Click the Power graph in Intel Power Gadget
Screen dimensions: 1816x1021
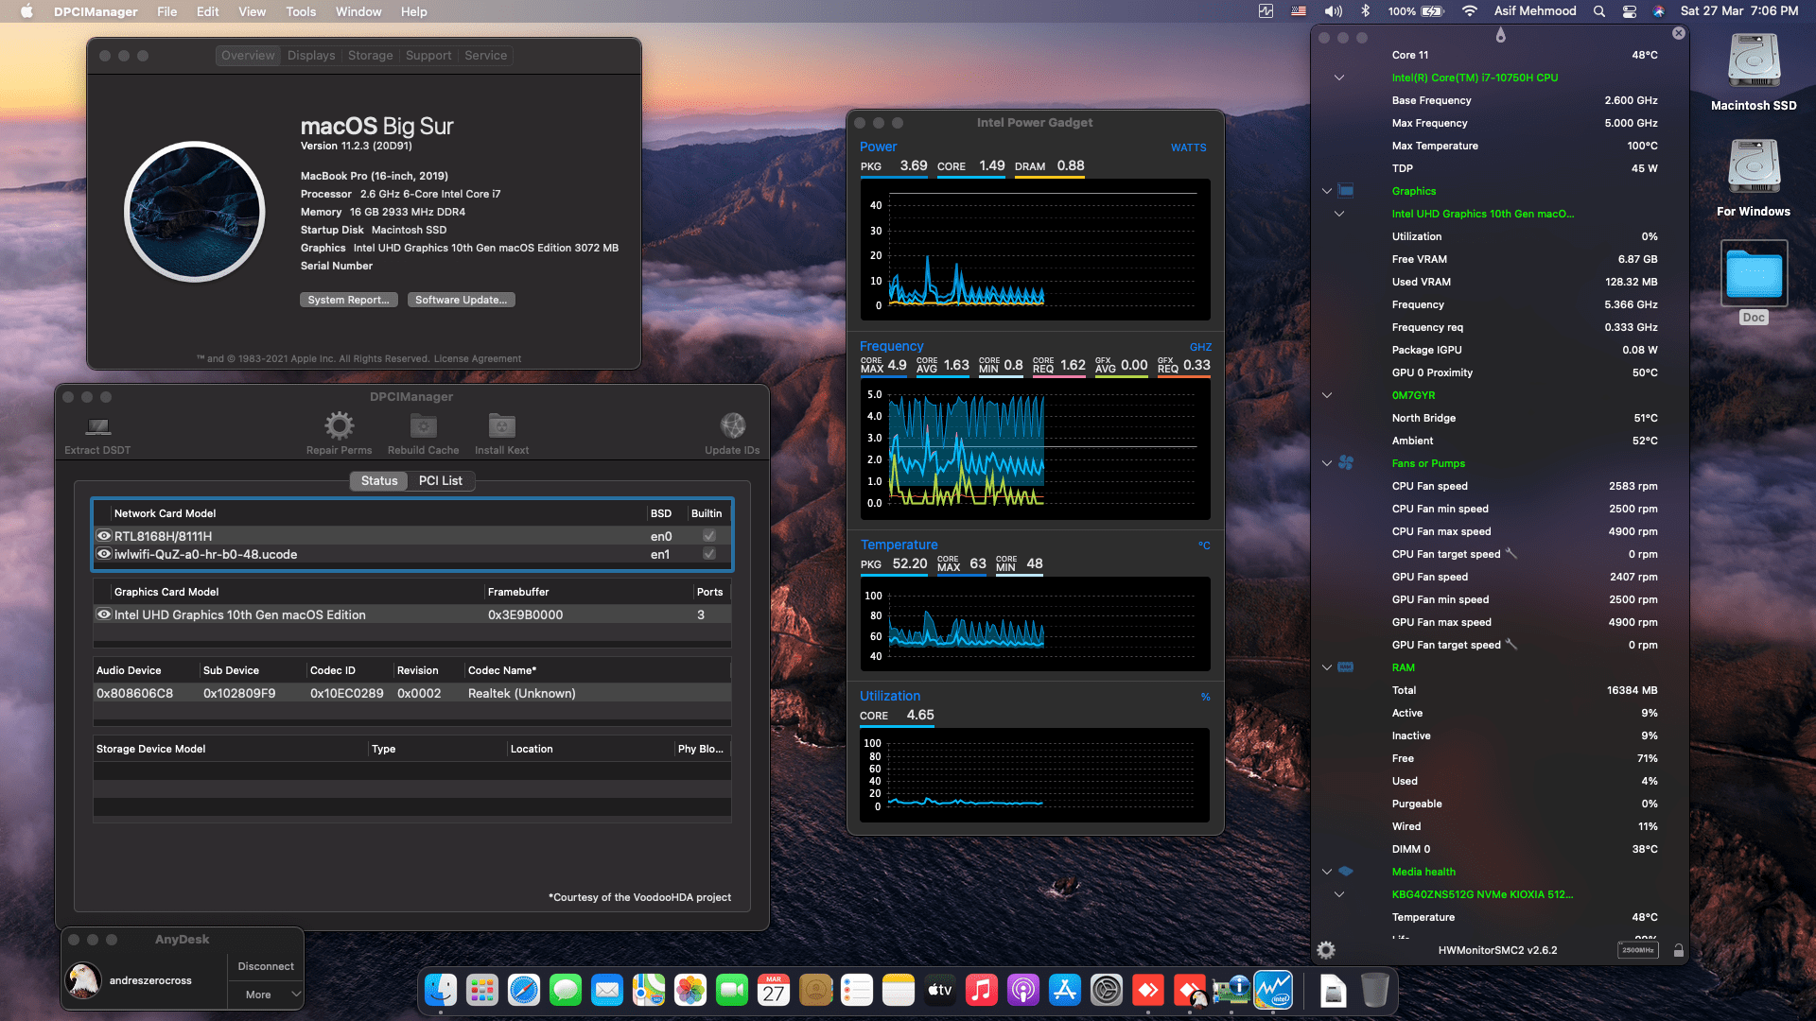[1035, 250]
